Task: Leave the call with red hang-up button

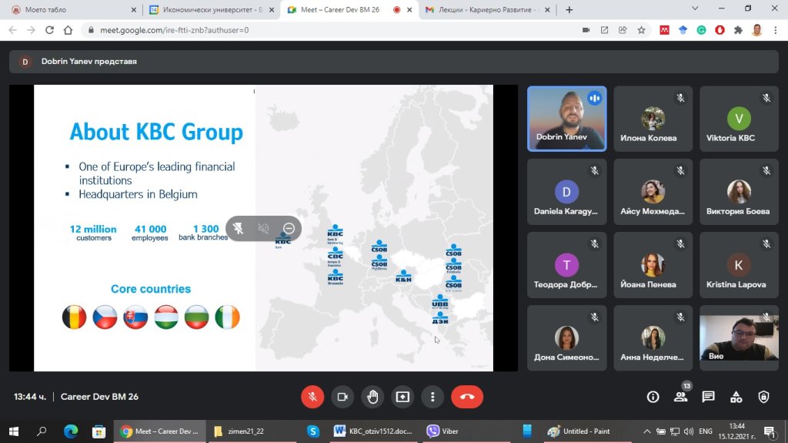Action: [x=467, y=397]
